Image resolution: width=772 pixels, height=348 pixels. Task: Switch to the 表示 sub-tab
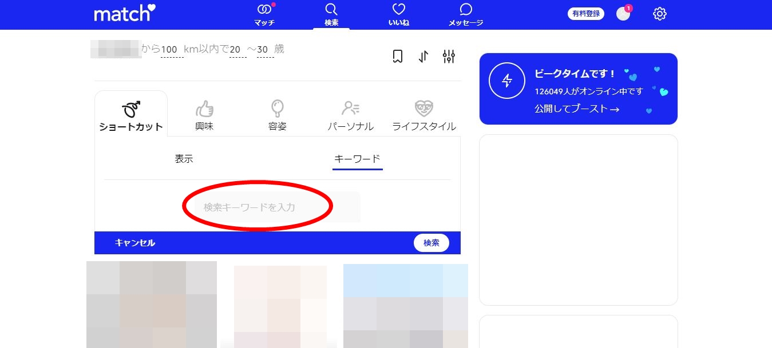pyautogui.click(x=184, y=159)
